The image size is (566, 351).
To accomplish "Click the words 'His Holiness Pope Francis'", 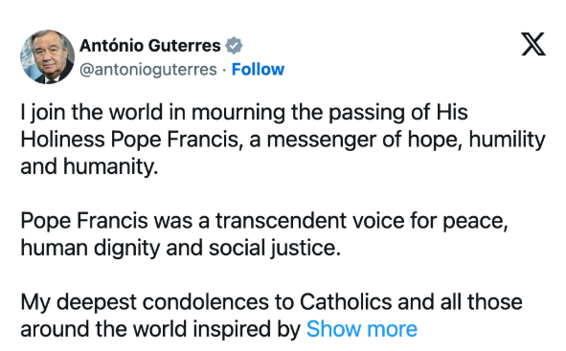I will (x=244, y=125).
